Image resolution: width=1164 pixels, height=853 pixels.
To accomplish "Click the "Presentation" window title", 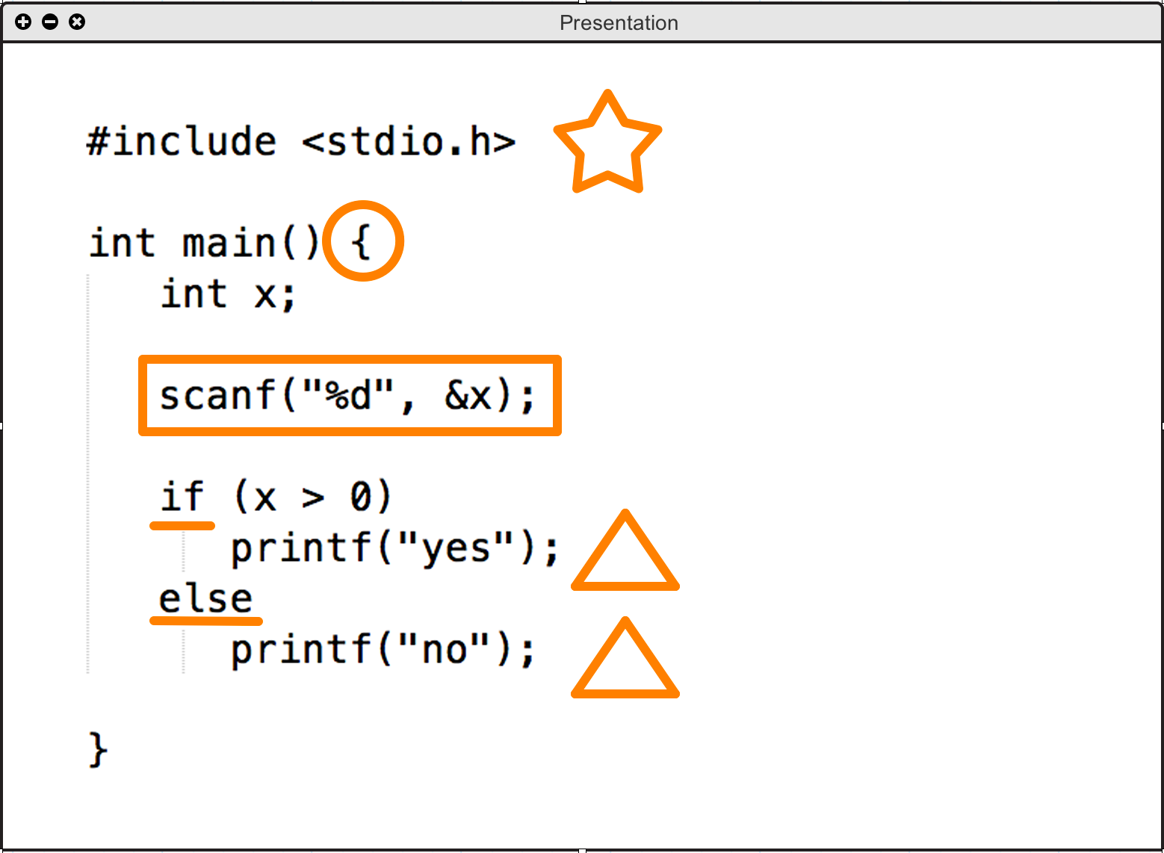I will click(619, 22).
